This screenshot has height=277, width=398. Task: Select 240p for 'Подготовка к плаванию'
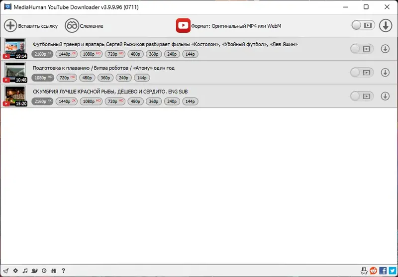(x=124, y=78)
